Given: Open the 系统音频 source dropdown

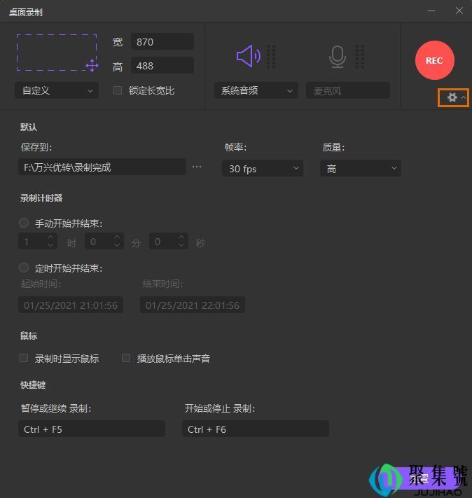Looking at the screenshot, I should coord(256,90).
